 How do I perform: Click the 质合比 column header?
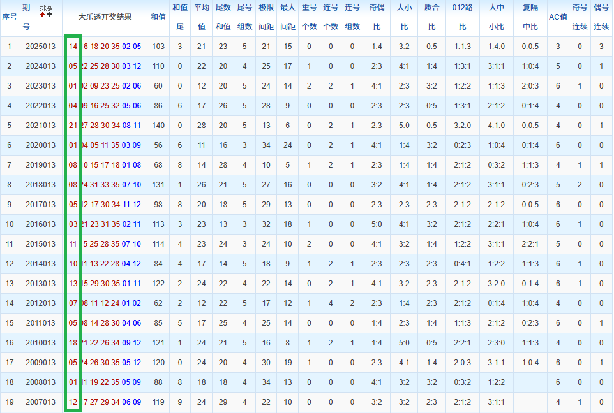pos(431,17)
